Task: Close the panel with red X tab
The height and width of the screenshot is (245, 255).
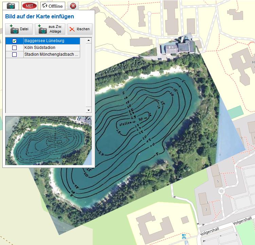Action: click(73, 6)
